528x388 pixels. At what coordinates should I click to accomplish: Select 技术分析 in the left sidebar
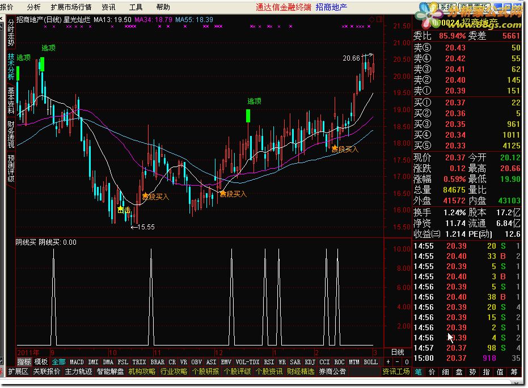(11, 67)
